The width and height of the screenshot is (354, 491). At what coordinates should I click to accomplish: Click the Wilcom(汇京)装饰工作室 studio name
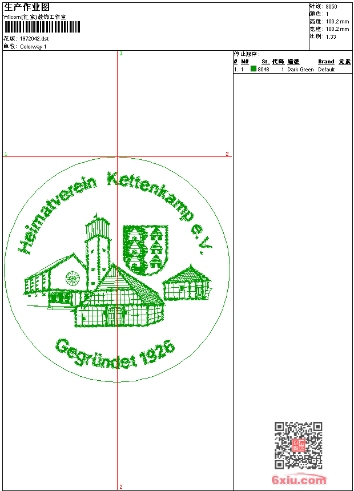34,17
